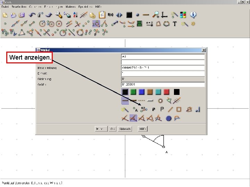Select the fixed circle tool with red center
Screen dimensions: 250x187
(x=59, y=24)
